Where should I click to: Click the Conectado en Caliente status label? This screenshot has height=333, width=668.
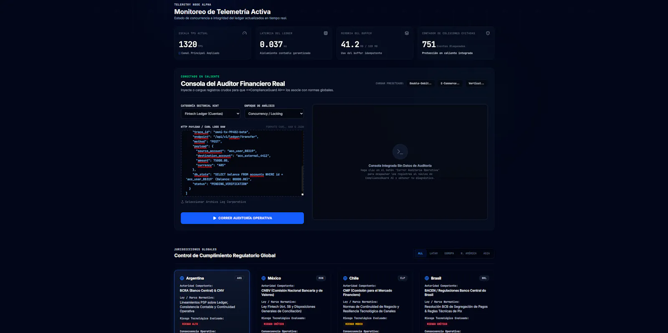[200, 76]
